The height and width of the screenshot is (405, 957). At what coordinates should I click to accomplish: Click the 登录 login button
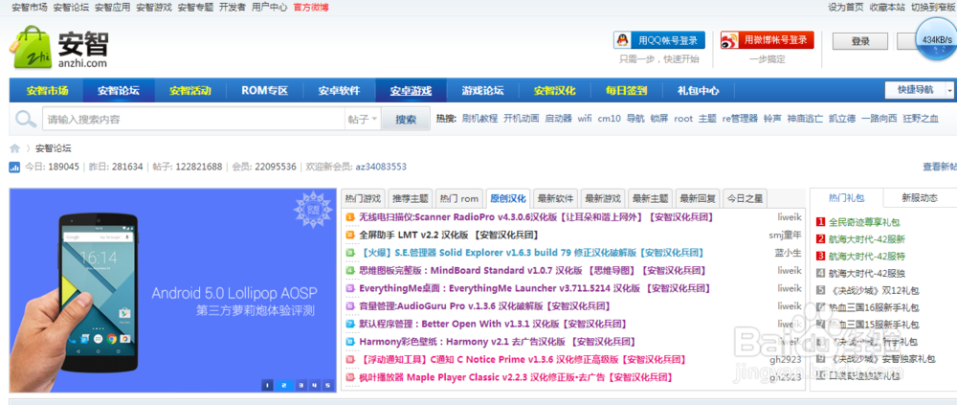point(860,41)
